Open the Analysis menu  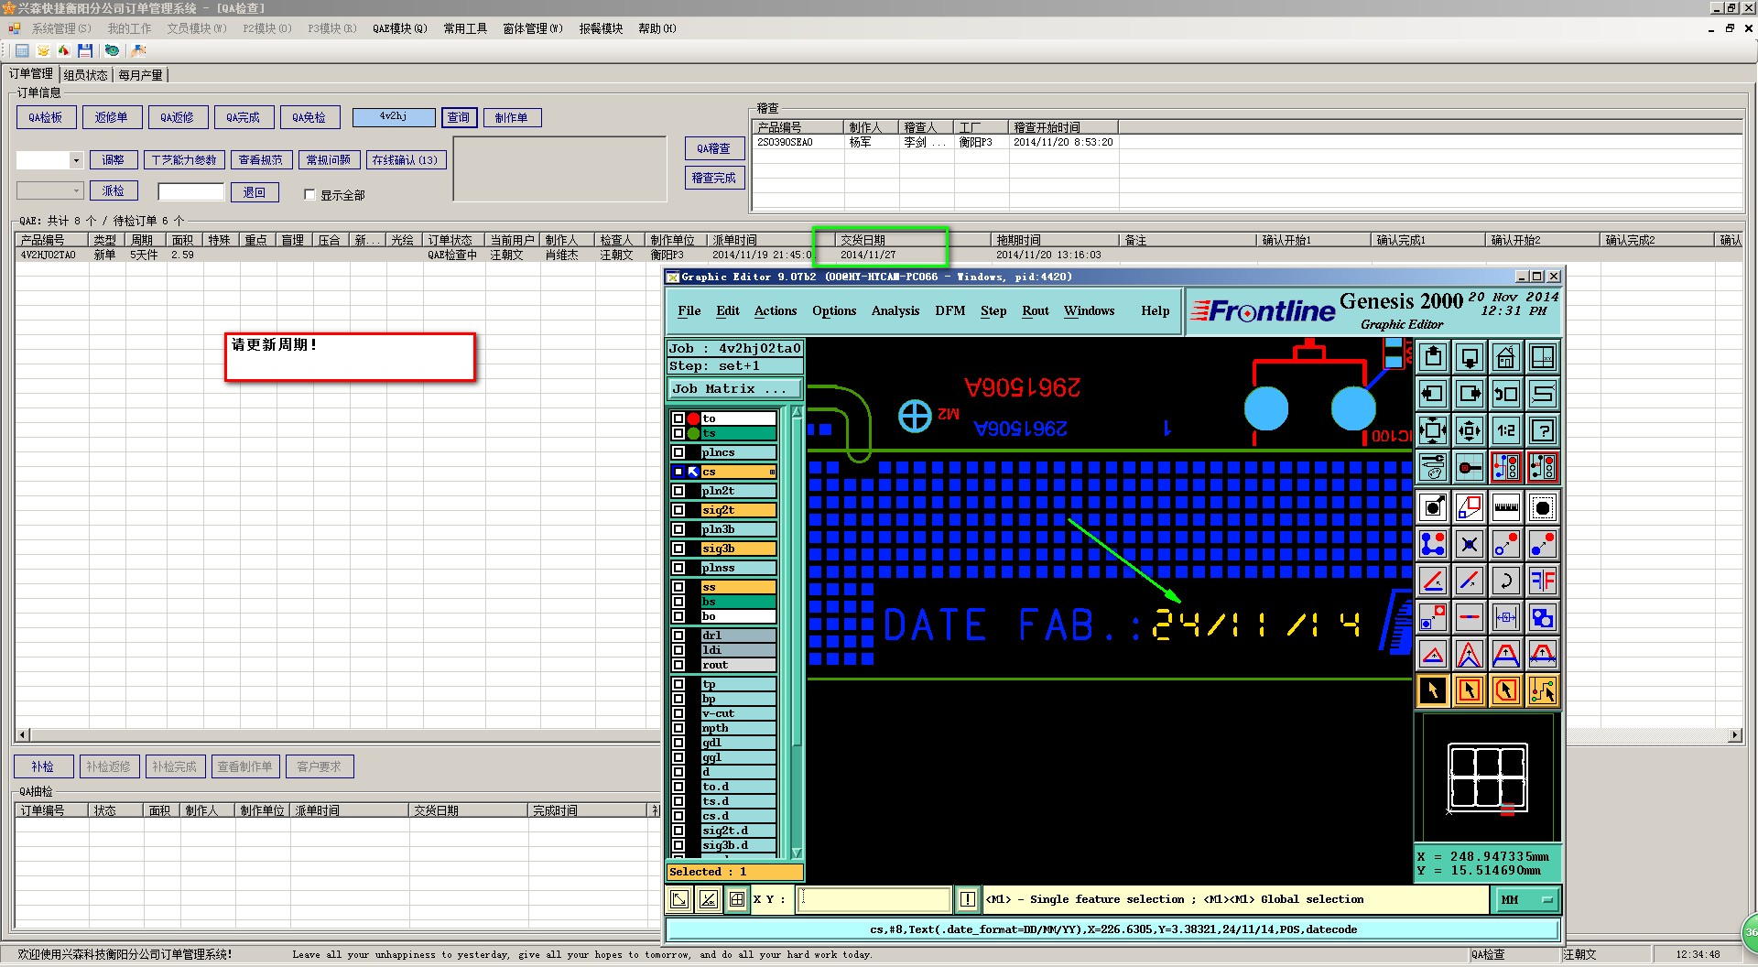(895, 311)
